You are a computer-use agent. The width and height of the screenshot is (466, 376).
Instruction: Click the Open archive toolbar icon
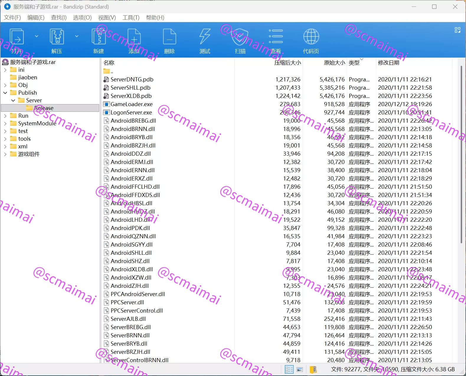pyautogui.click(x=17, y=37)
